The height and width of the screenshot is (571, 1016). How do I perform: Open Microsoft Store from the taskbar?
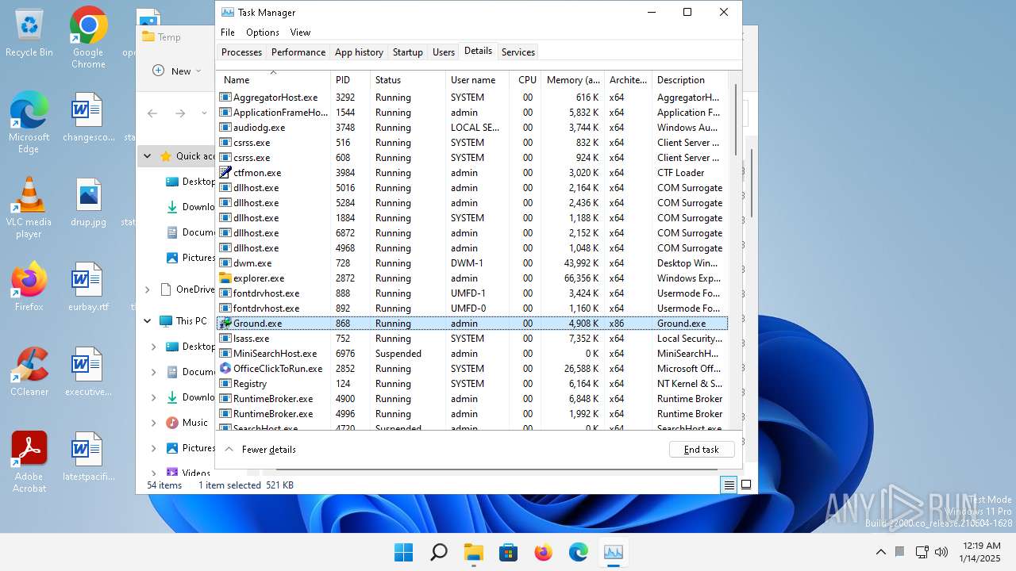click(x=508, y=553)
